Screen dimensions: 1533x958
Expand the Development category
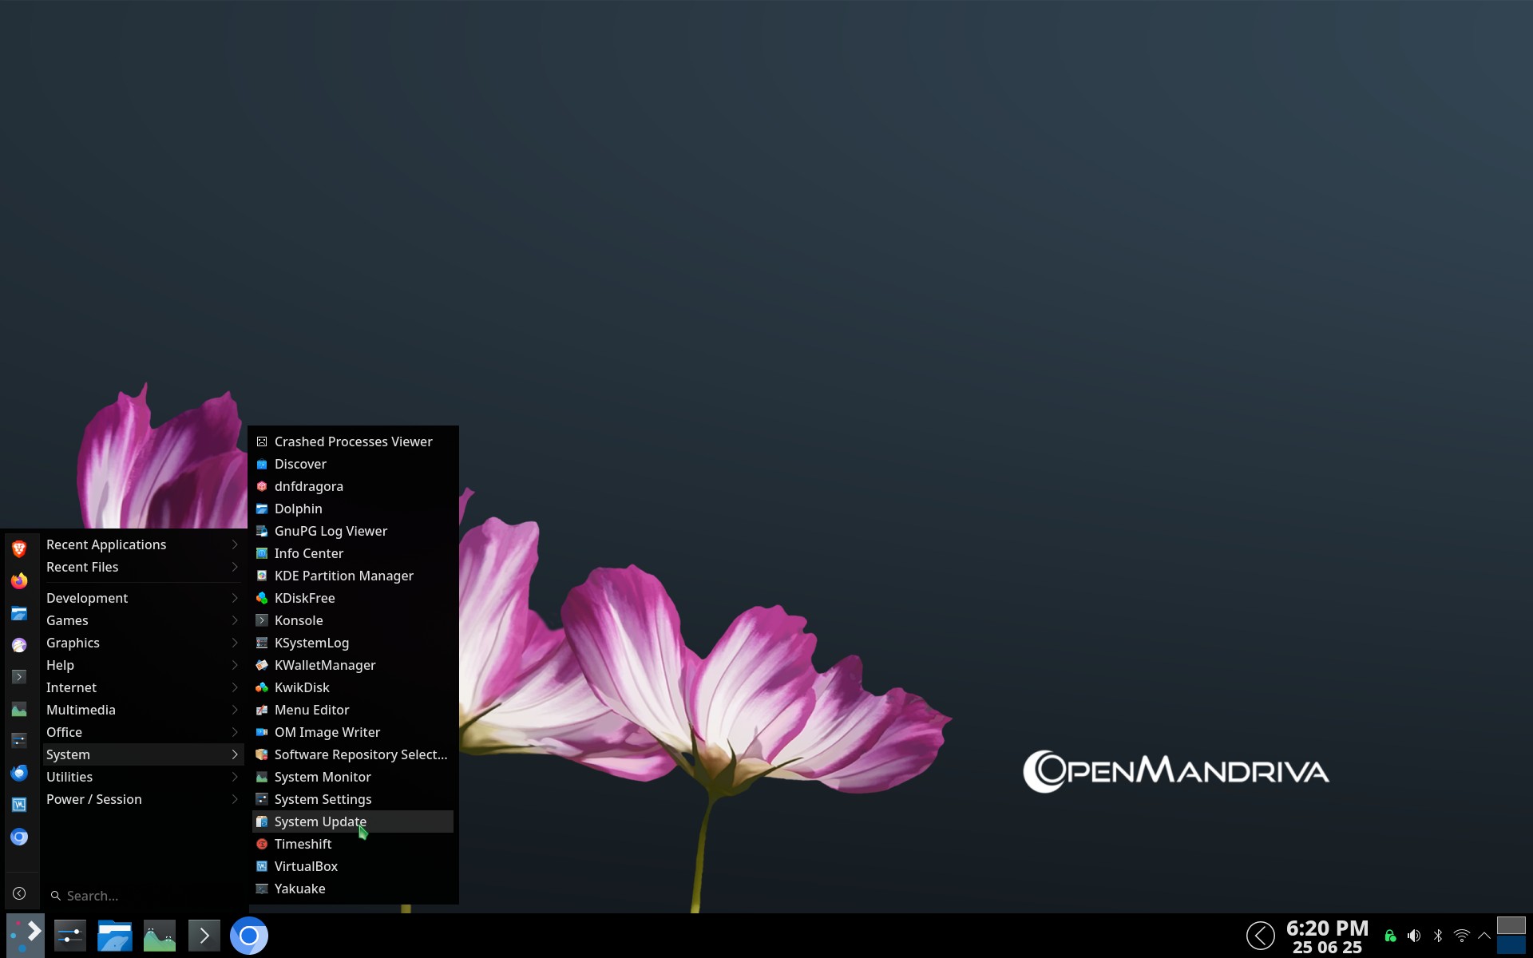(x=144, y=598)
